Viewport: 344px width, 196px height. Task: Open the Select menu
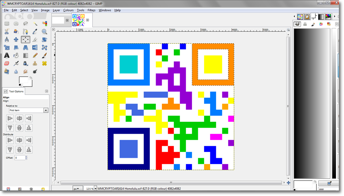24,10
